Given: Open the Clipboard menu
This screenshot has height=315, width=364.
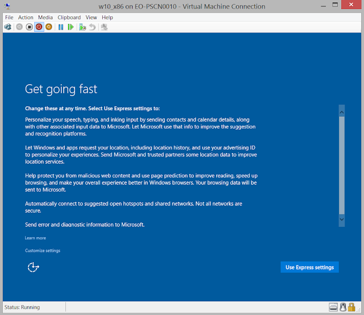Looking at the screenshot, I should click(69, 18).
